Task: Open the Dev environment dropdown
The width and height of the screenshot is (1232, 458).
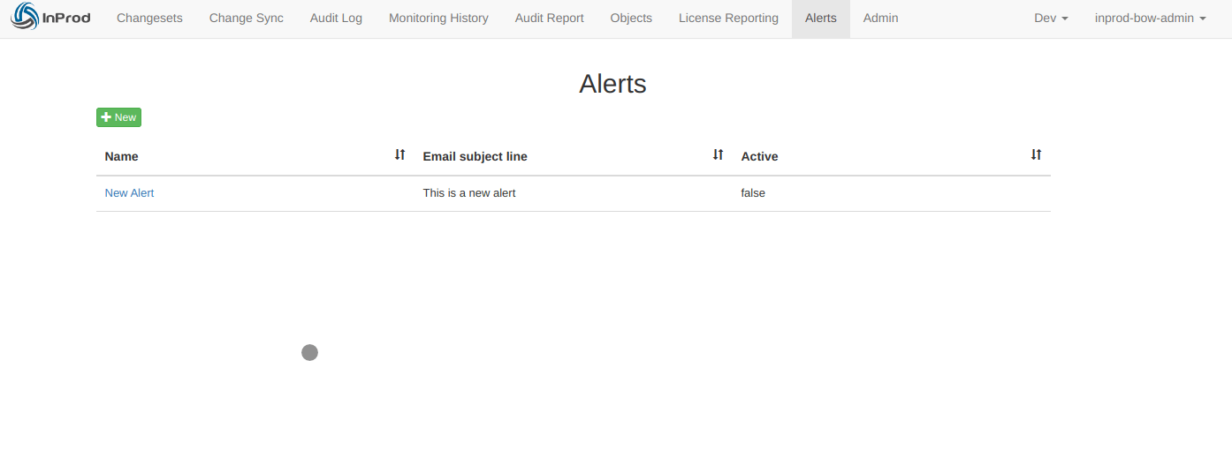Action: [1051, 19]
